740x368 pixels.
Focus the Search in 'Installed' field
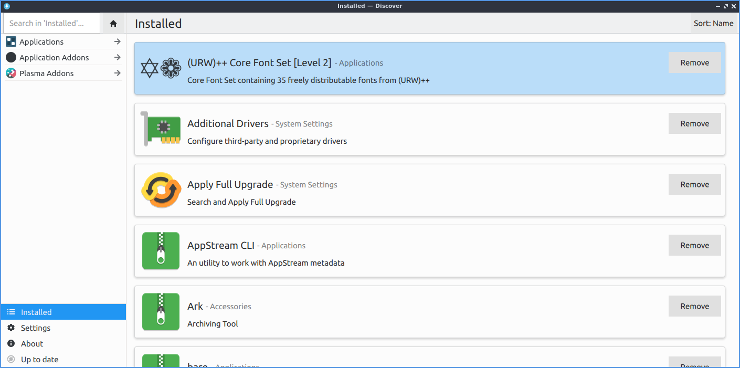coord(51,24)
